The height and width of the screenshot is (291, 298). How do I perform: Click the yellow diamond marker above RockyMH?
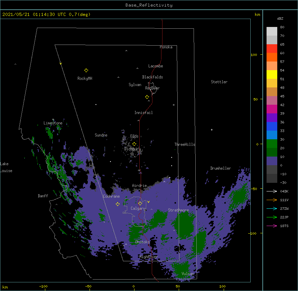click(x=86, y=71)
